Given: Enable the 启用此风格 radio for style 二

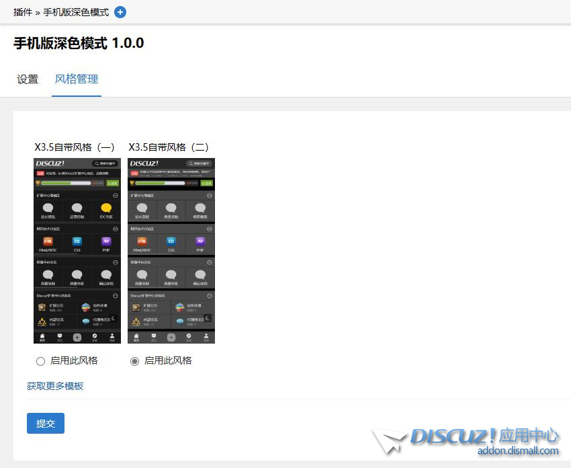Looking at the screenshot, I should (134, 361).
